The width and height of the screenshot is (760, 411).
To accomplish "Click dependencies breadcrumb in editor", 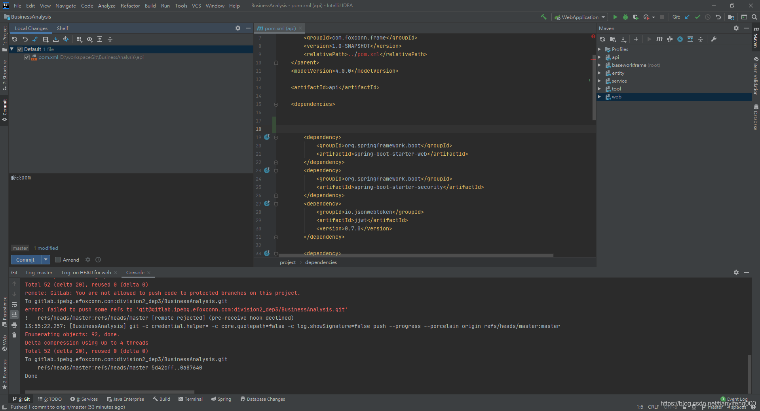I will [x=321, y=262].
